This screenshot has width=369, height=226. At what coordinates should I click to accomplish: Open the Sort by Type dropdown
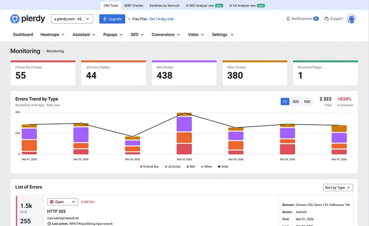pos(338,187)
